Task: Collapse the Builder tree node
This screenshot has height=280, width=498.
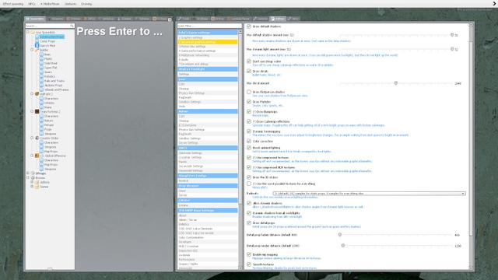Action: [32, 50]
